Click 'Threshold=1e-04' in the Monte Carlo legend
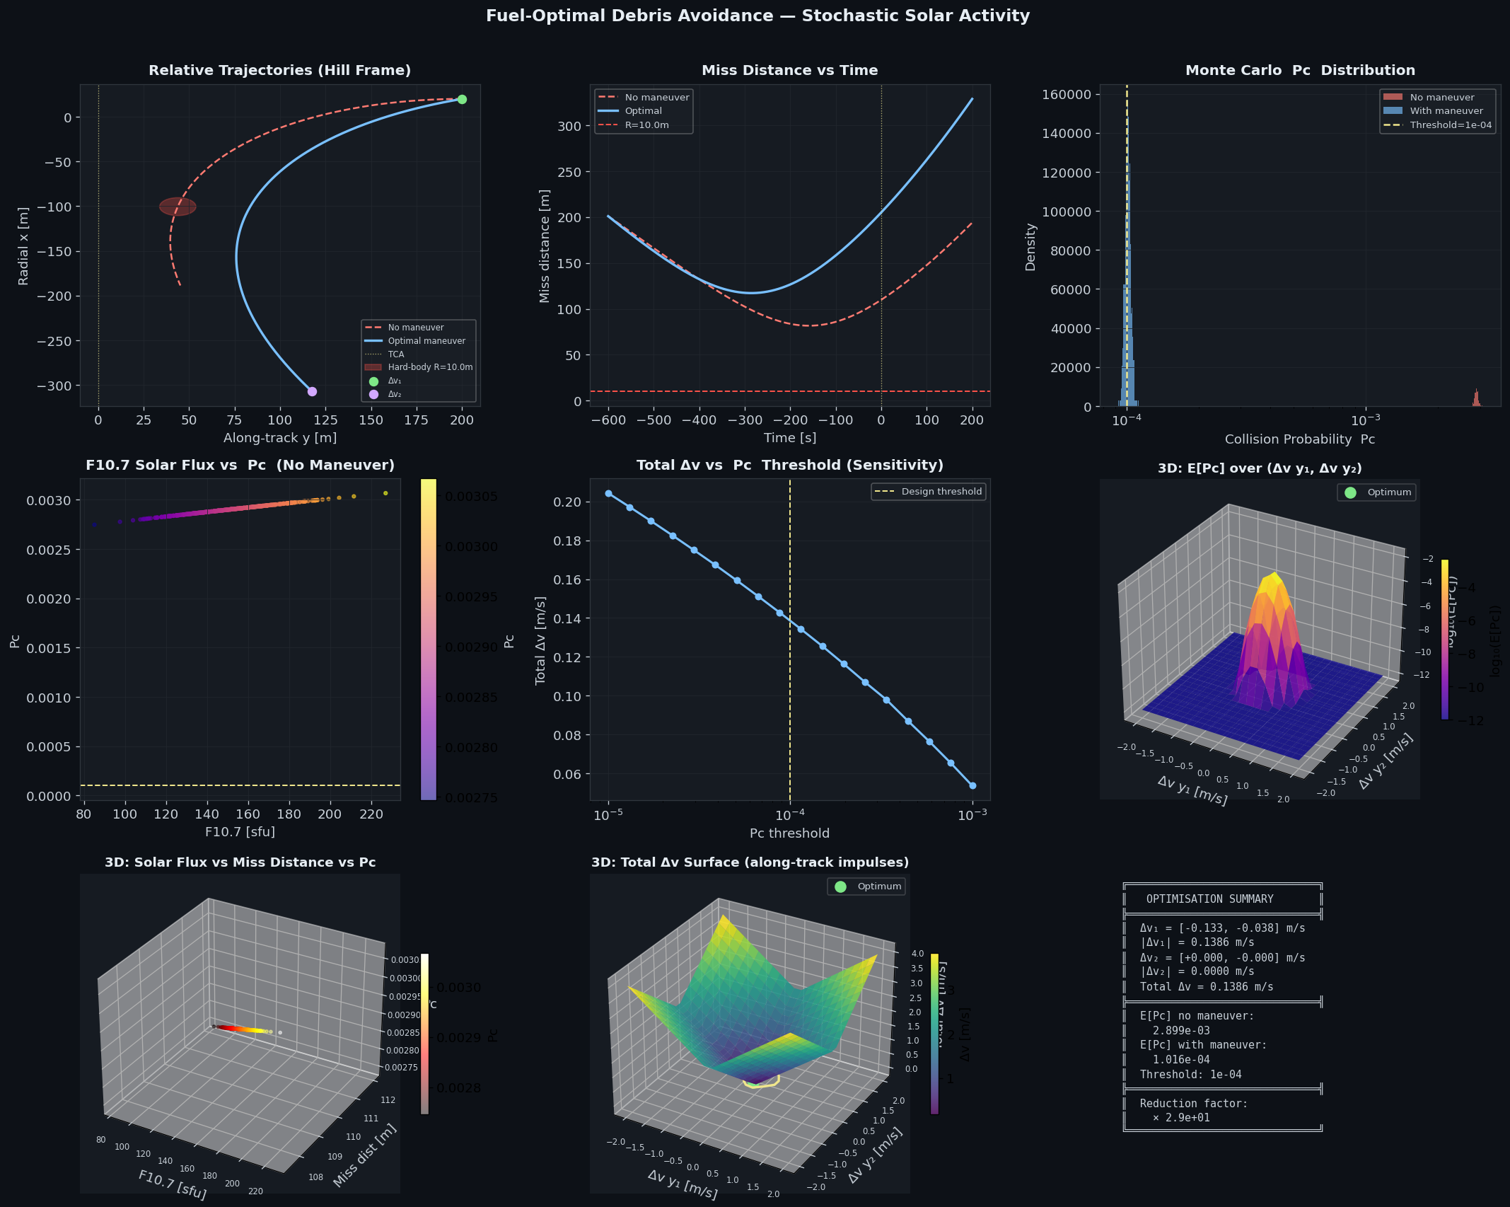1510x1207 pixels. point(1451,125)
